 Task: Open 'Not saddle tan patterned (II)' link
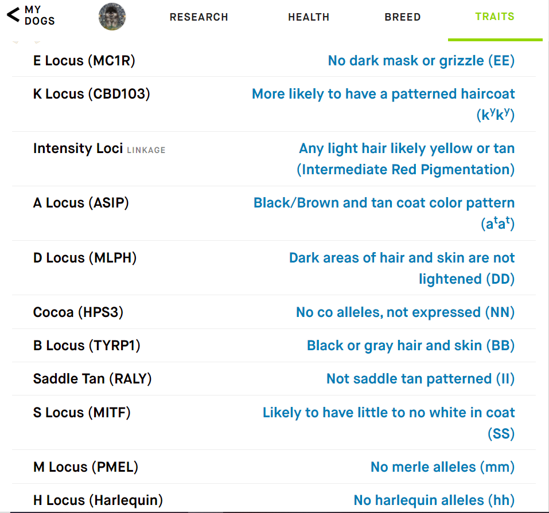coord(420,379)
